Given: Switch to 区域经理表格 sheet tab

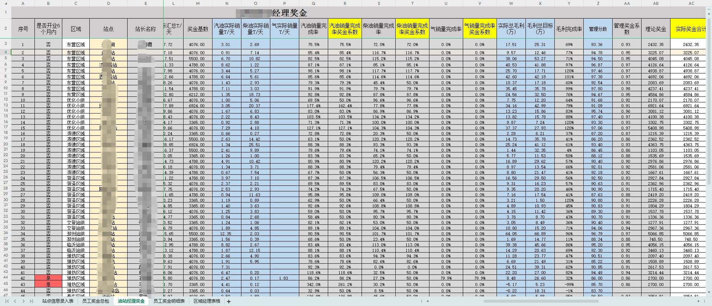Looking at the screenshot, I should pos(207,301).
